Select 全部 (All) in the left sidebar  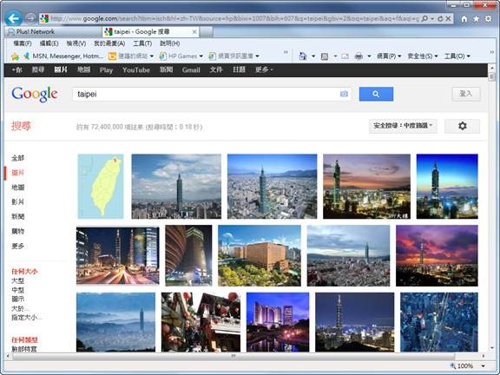pos(18,158)
